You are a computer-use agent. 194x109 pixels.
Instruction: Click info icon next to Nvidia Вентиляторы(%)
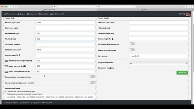tap(112, 39)
